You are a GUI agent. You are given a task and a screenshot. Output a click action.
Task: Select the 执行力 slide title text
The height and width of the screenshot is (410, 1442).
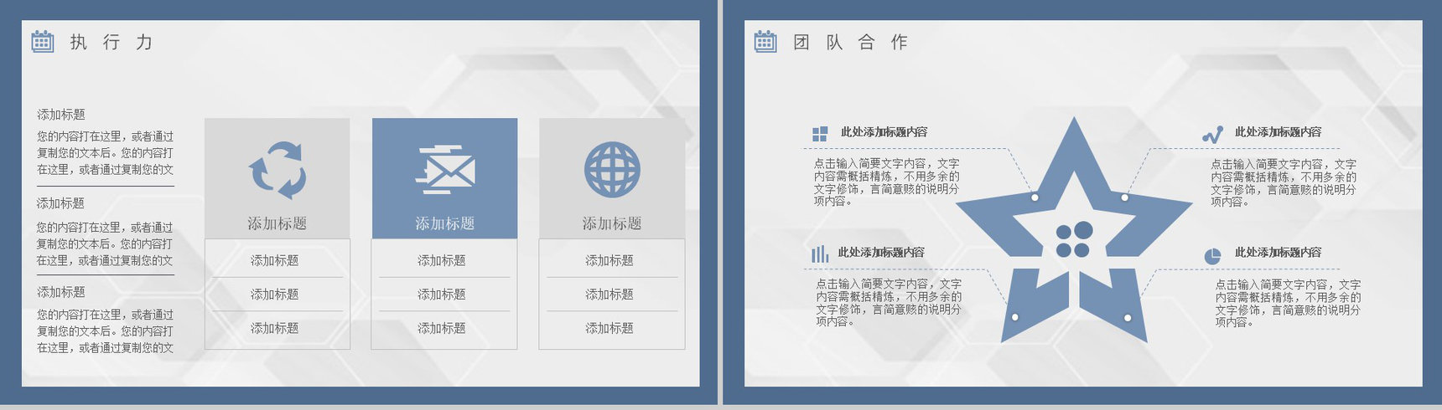(x=112, y=42)
